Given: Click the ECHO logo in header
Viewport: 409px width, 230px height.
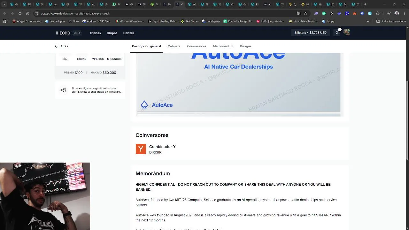Looking at the screenshot, I should coord(63,33).
